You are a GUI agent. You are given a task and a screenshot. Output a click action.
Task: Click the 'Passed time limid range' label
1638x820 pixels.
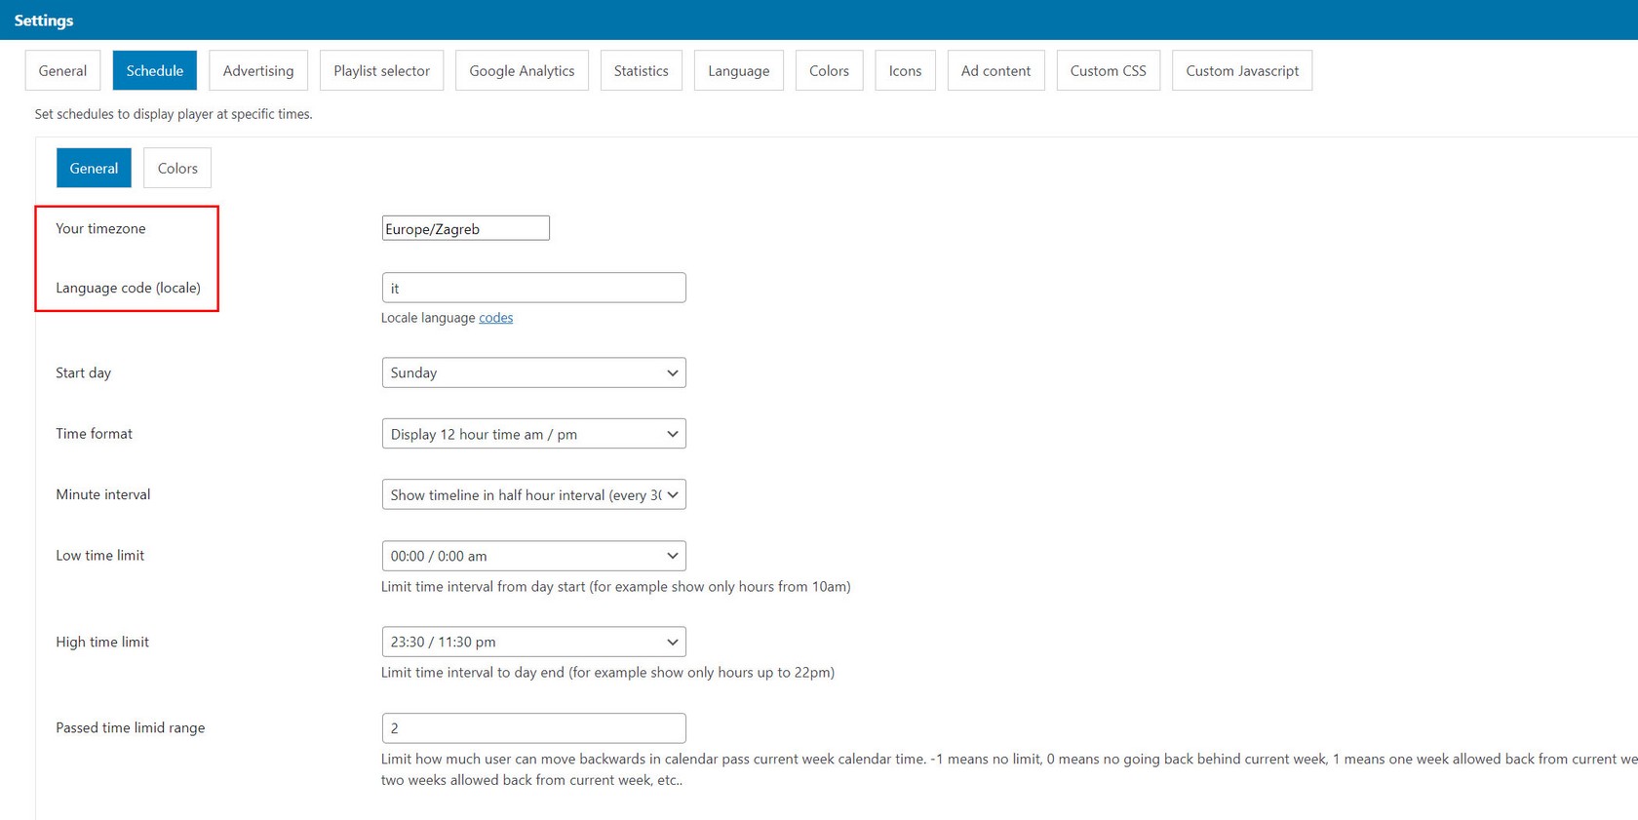coord(130,728)
